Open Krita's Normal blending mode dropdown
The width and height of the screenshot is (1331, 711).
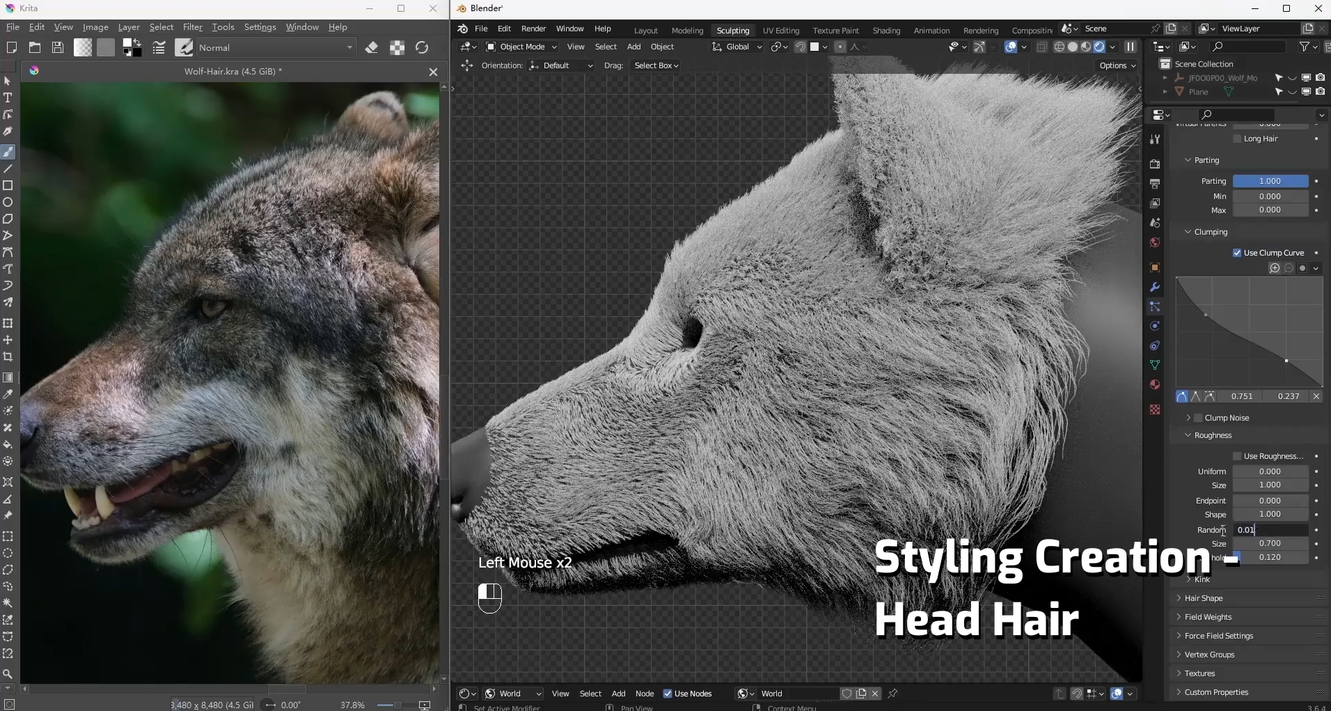pyautogui.click(x=276, y=47)
